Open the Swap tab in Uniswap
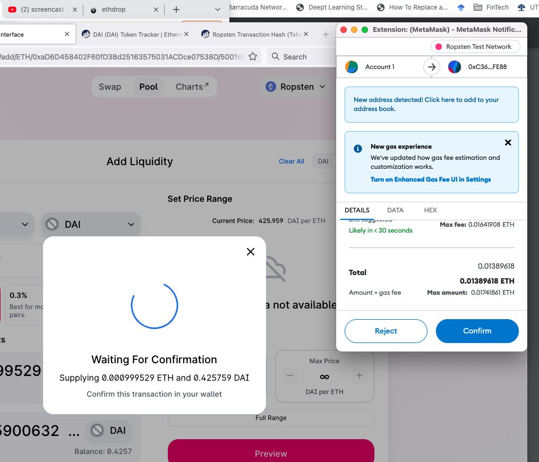 [x=110, y=87]
